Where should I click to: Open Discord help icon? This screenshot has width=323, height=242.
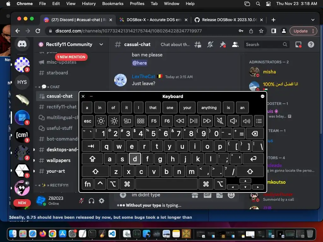[x=311, y=44]
